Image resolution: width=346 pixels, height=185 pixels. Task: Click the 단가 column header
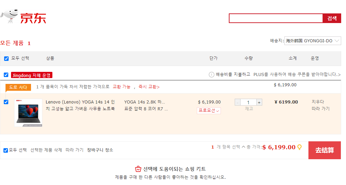(213, 58)
